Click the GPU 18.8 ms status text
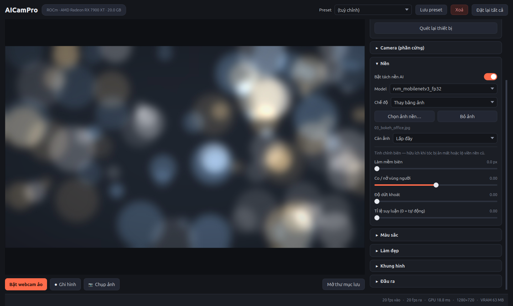 click(439, 300)
